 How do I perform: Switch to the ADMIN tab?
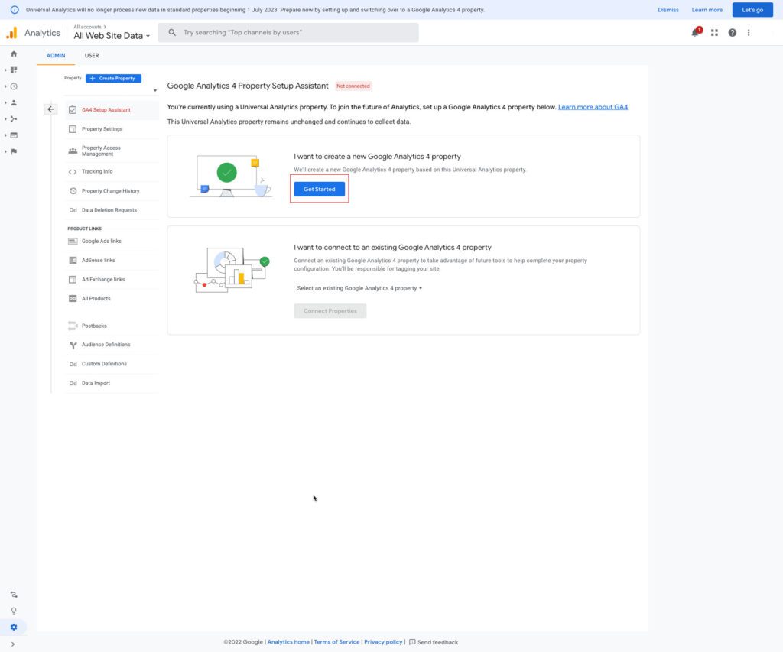pyautogui.click(x=55, y=55)
